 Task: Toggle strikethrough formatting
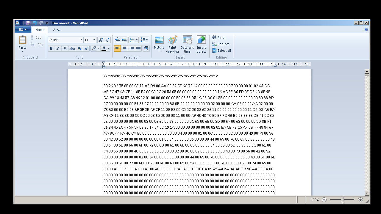[72, 48]
